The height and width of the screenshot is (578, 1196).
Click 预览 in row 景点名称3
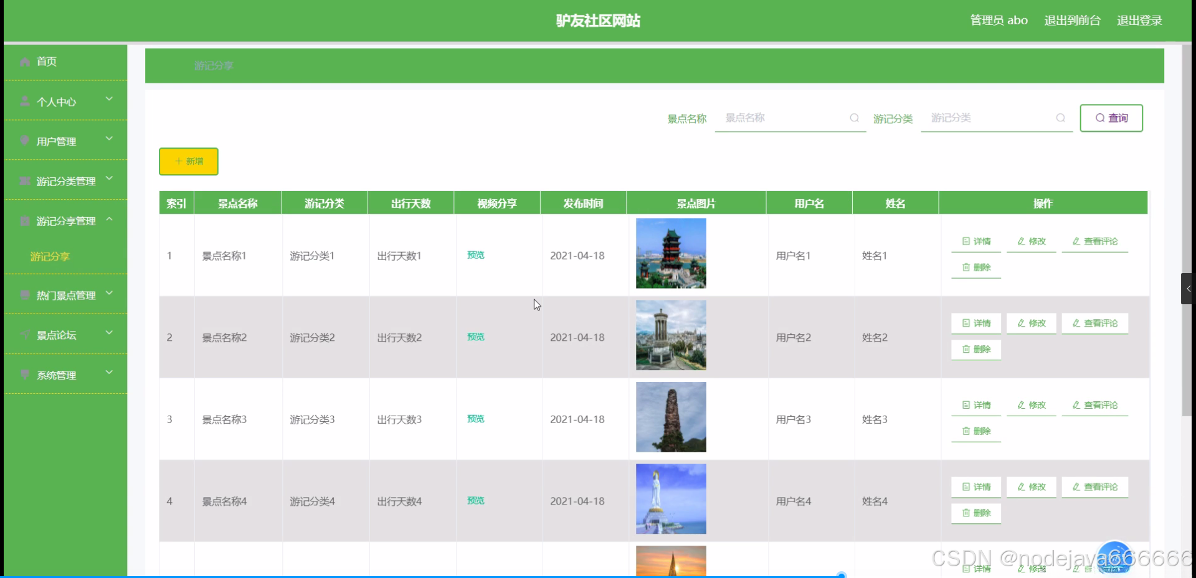(476, 419)
